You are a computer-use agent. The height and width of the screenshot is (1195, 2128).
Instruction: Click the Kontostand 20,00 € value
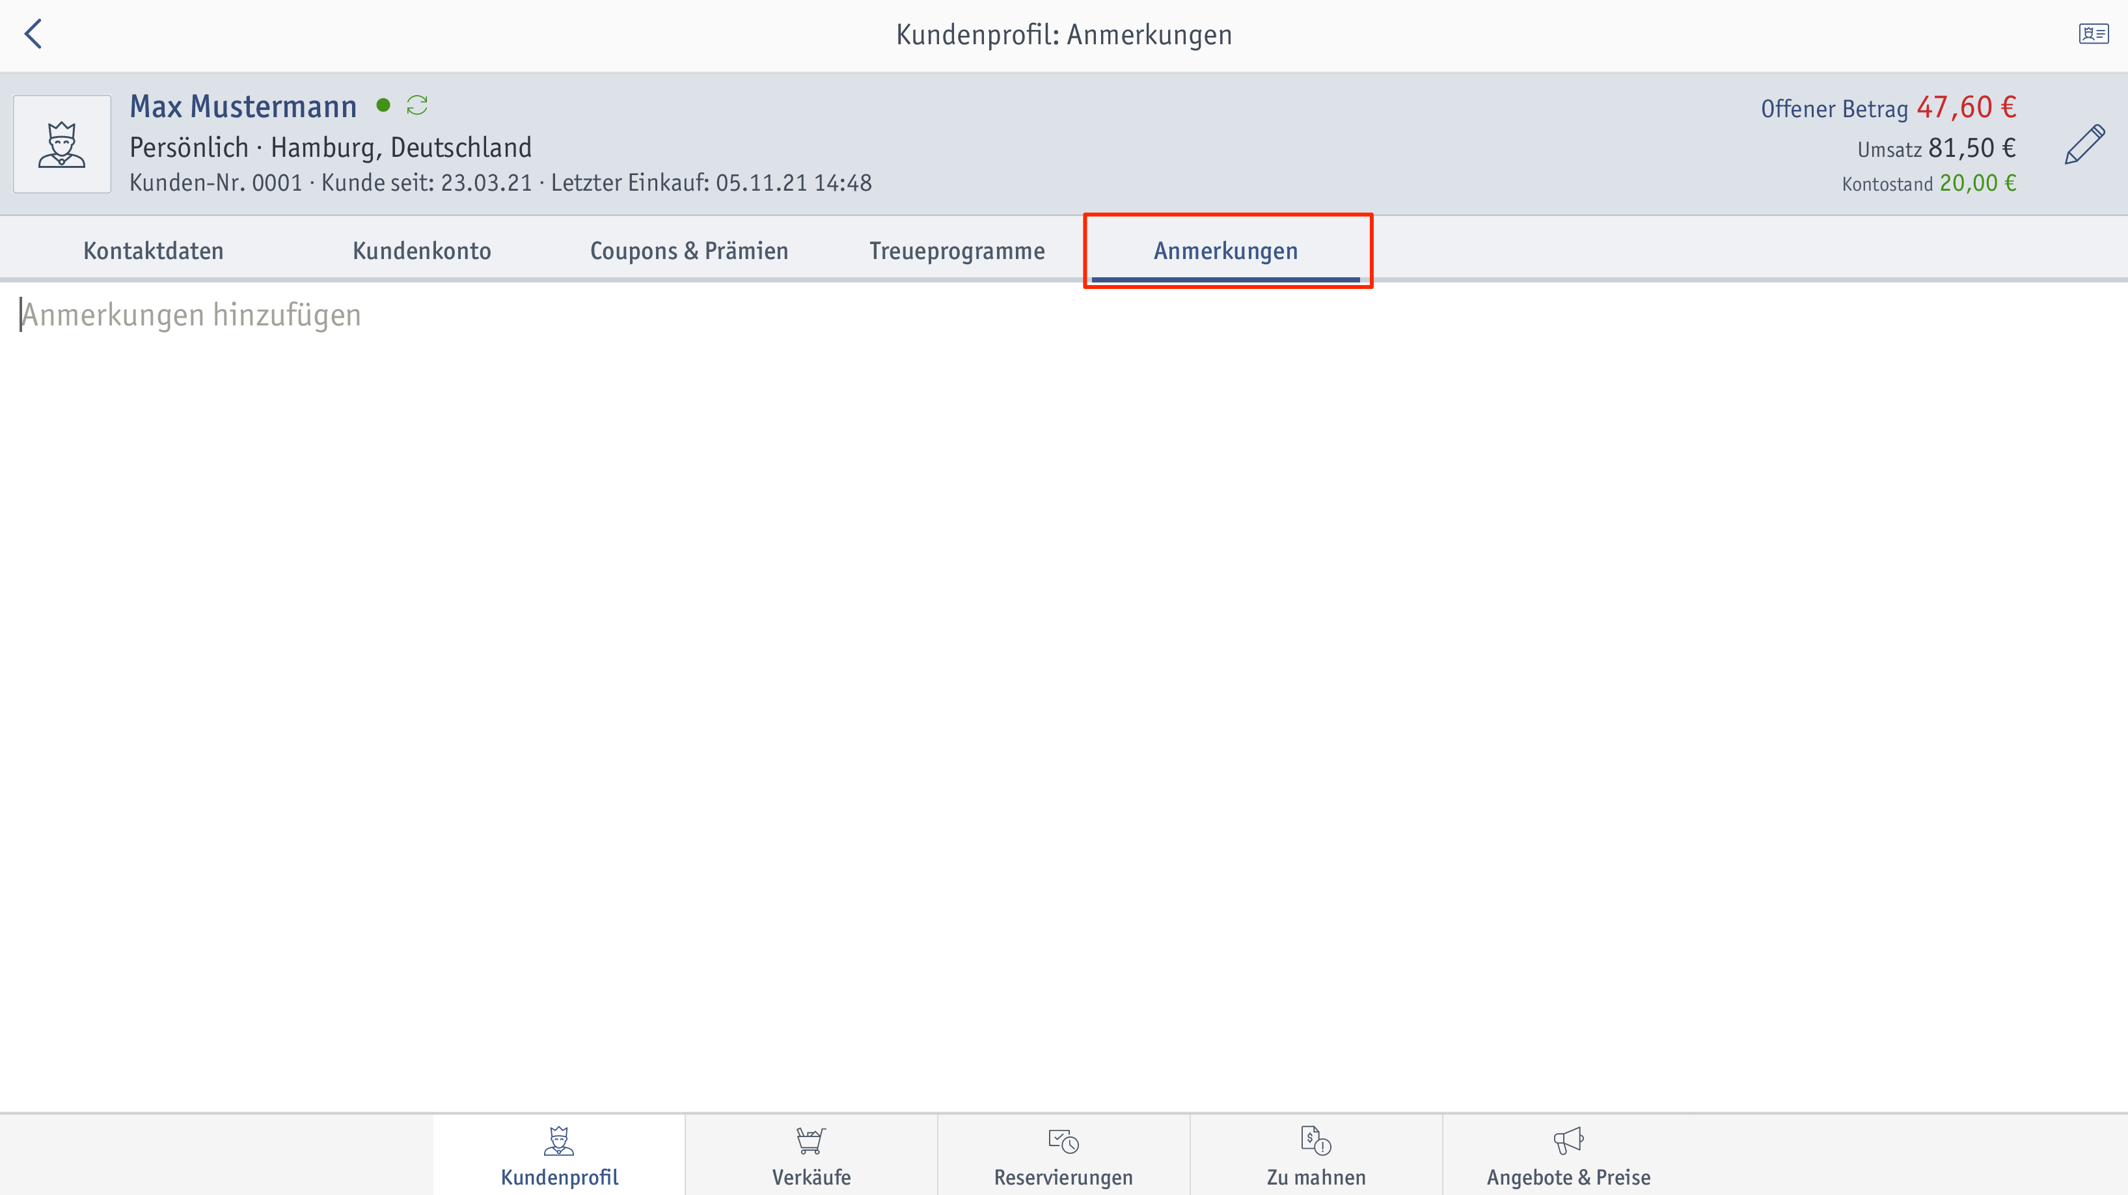pos(1929,184)
